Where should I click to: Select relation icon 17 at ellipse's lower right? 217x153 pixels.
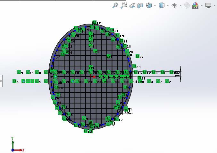[x=117, y=119]
